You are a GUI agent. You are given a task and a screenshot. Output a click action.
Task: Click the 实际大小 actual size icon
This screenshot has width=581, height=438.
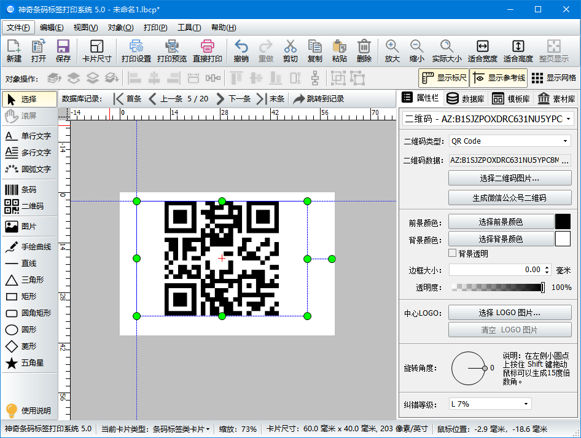click(447, 51)
